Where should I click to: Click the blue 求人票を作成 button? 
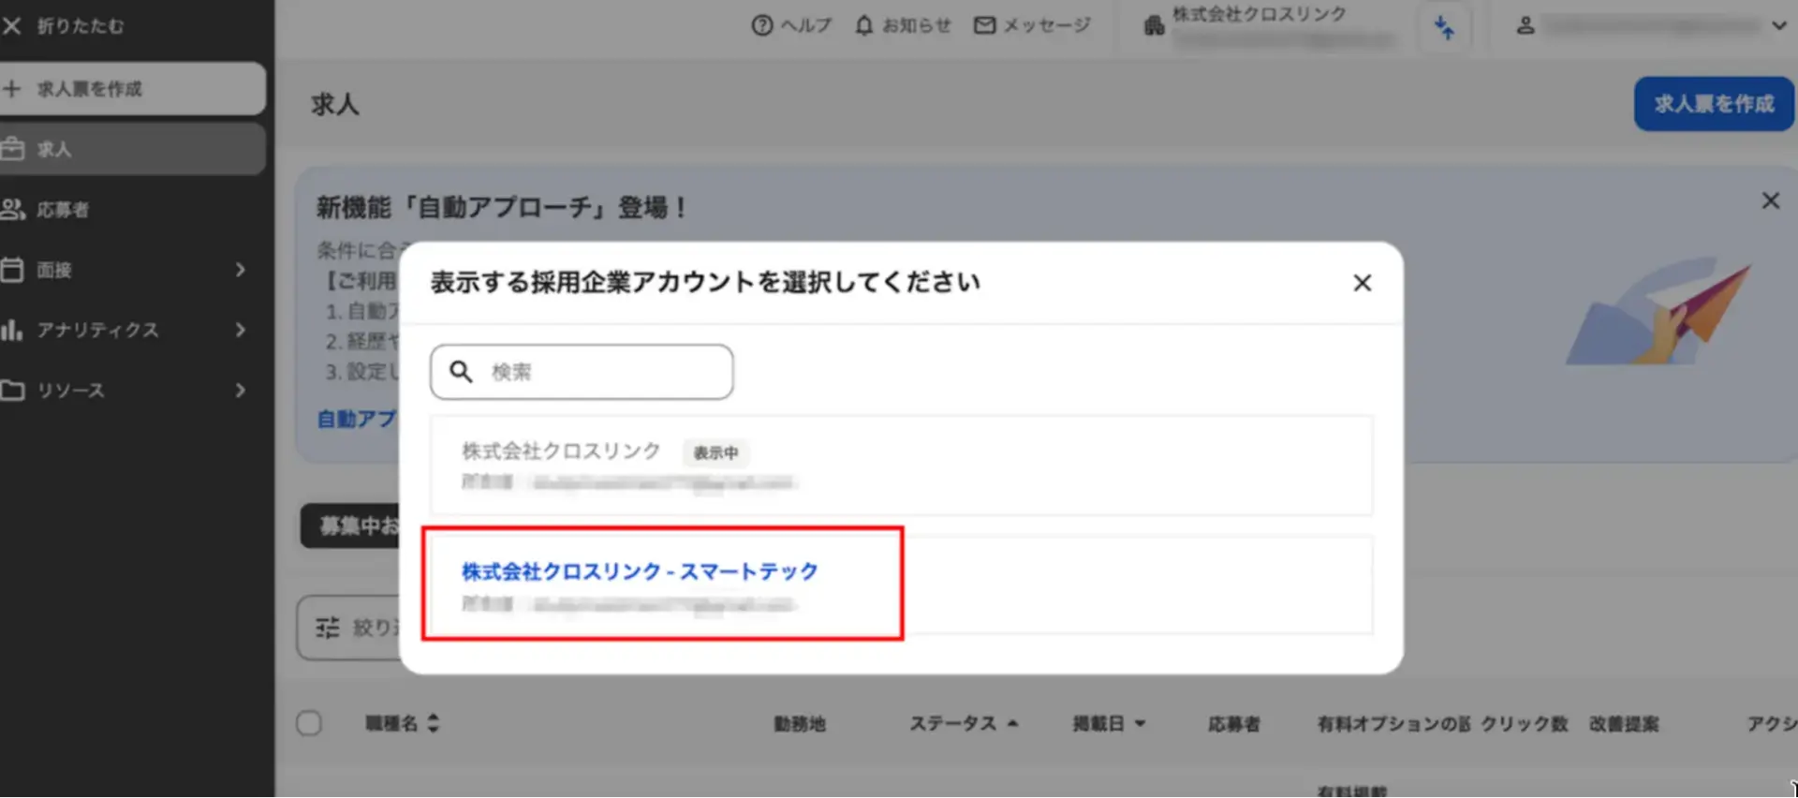tap(1713, 104)
